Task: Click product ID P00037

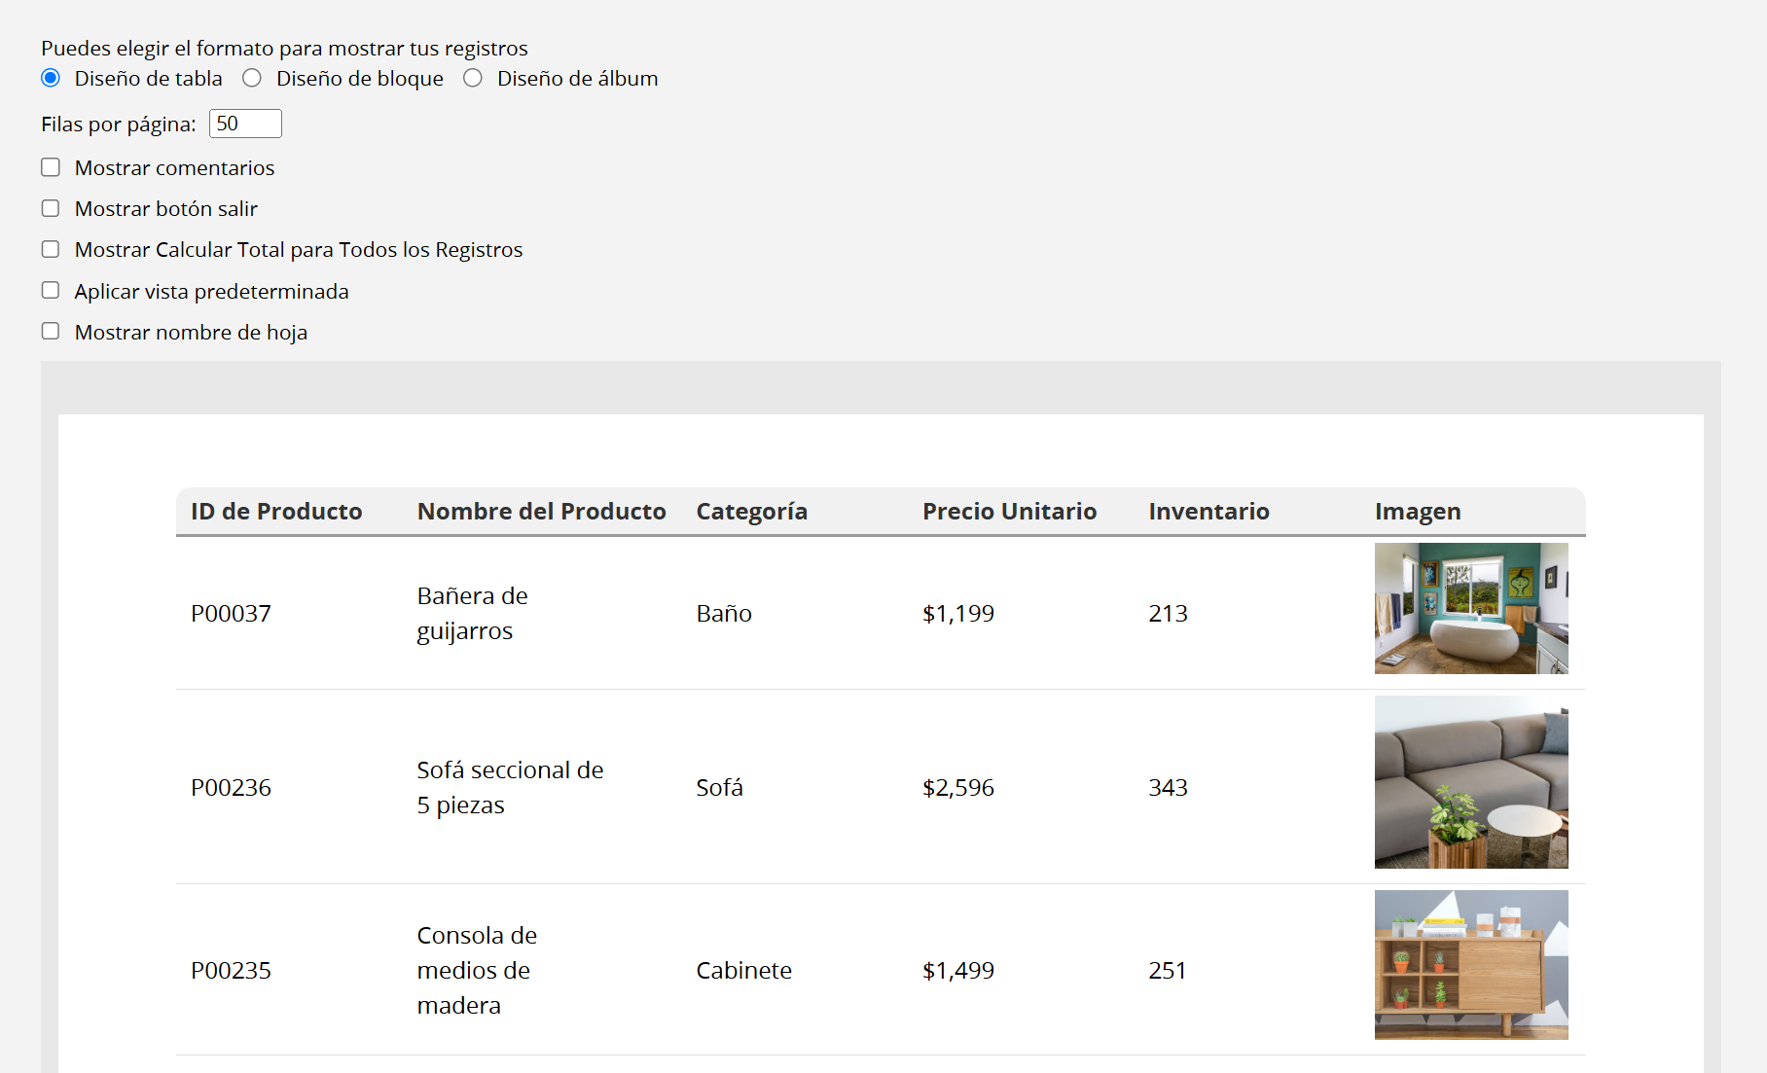Action: point(231,614)
